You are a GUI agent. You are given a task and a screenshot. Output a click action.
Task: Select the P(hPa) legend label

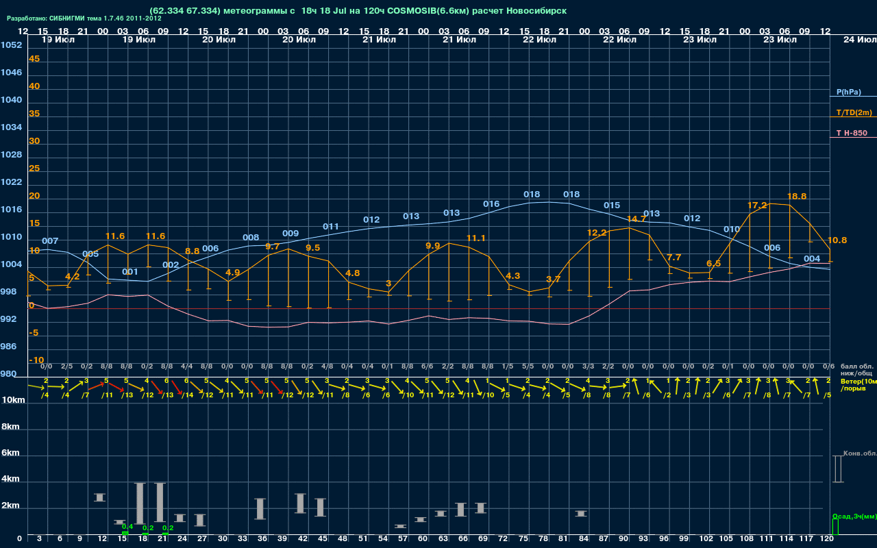click(x=848, y=92)
